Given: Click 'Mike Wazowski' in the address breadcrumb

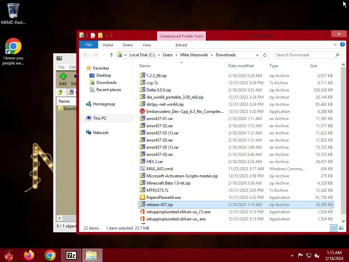Looking at the screenshot, I should point(194,55).
